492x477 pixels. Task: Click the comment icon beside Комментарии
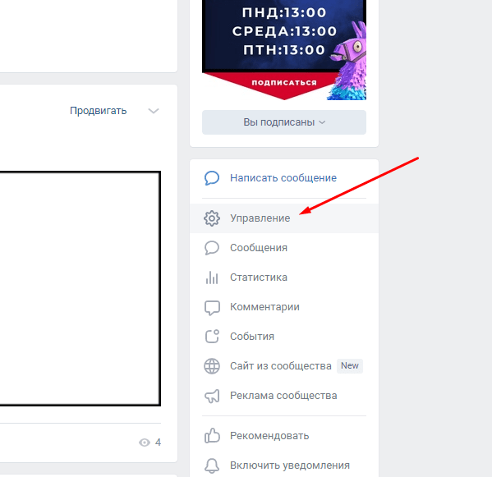pyautogui.click(x=212, y=307)
